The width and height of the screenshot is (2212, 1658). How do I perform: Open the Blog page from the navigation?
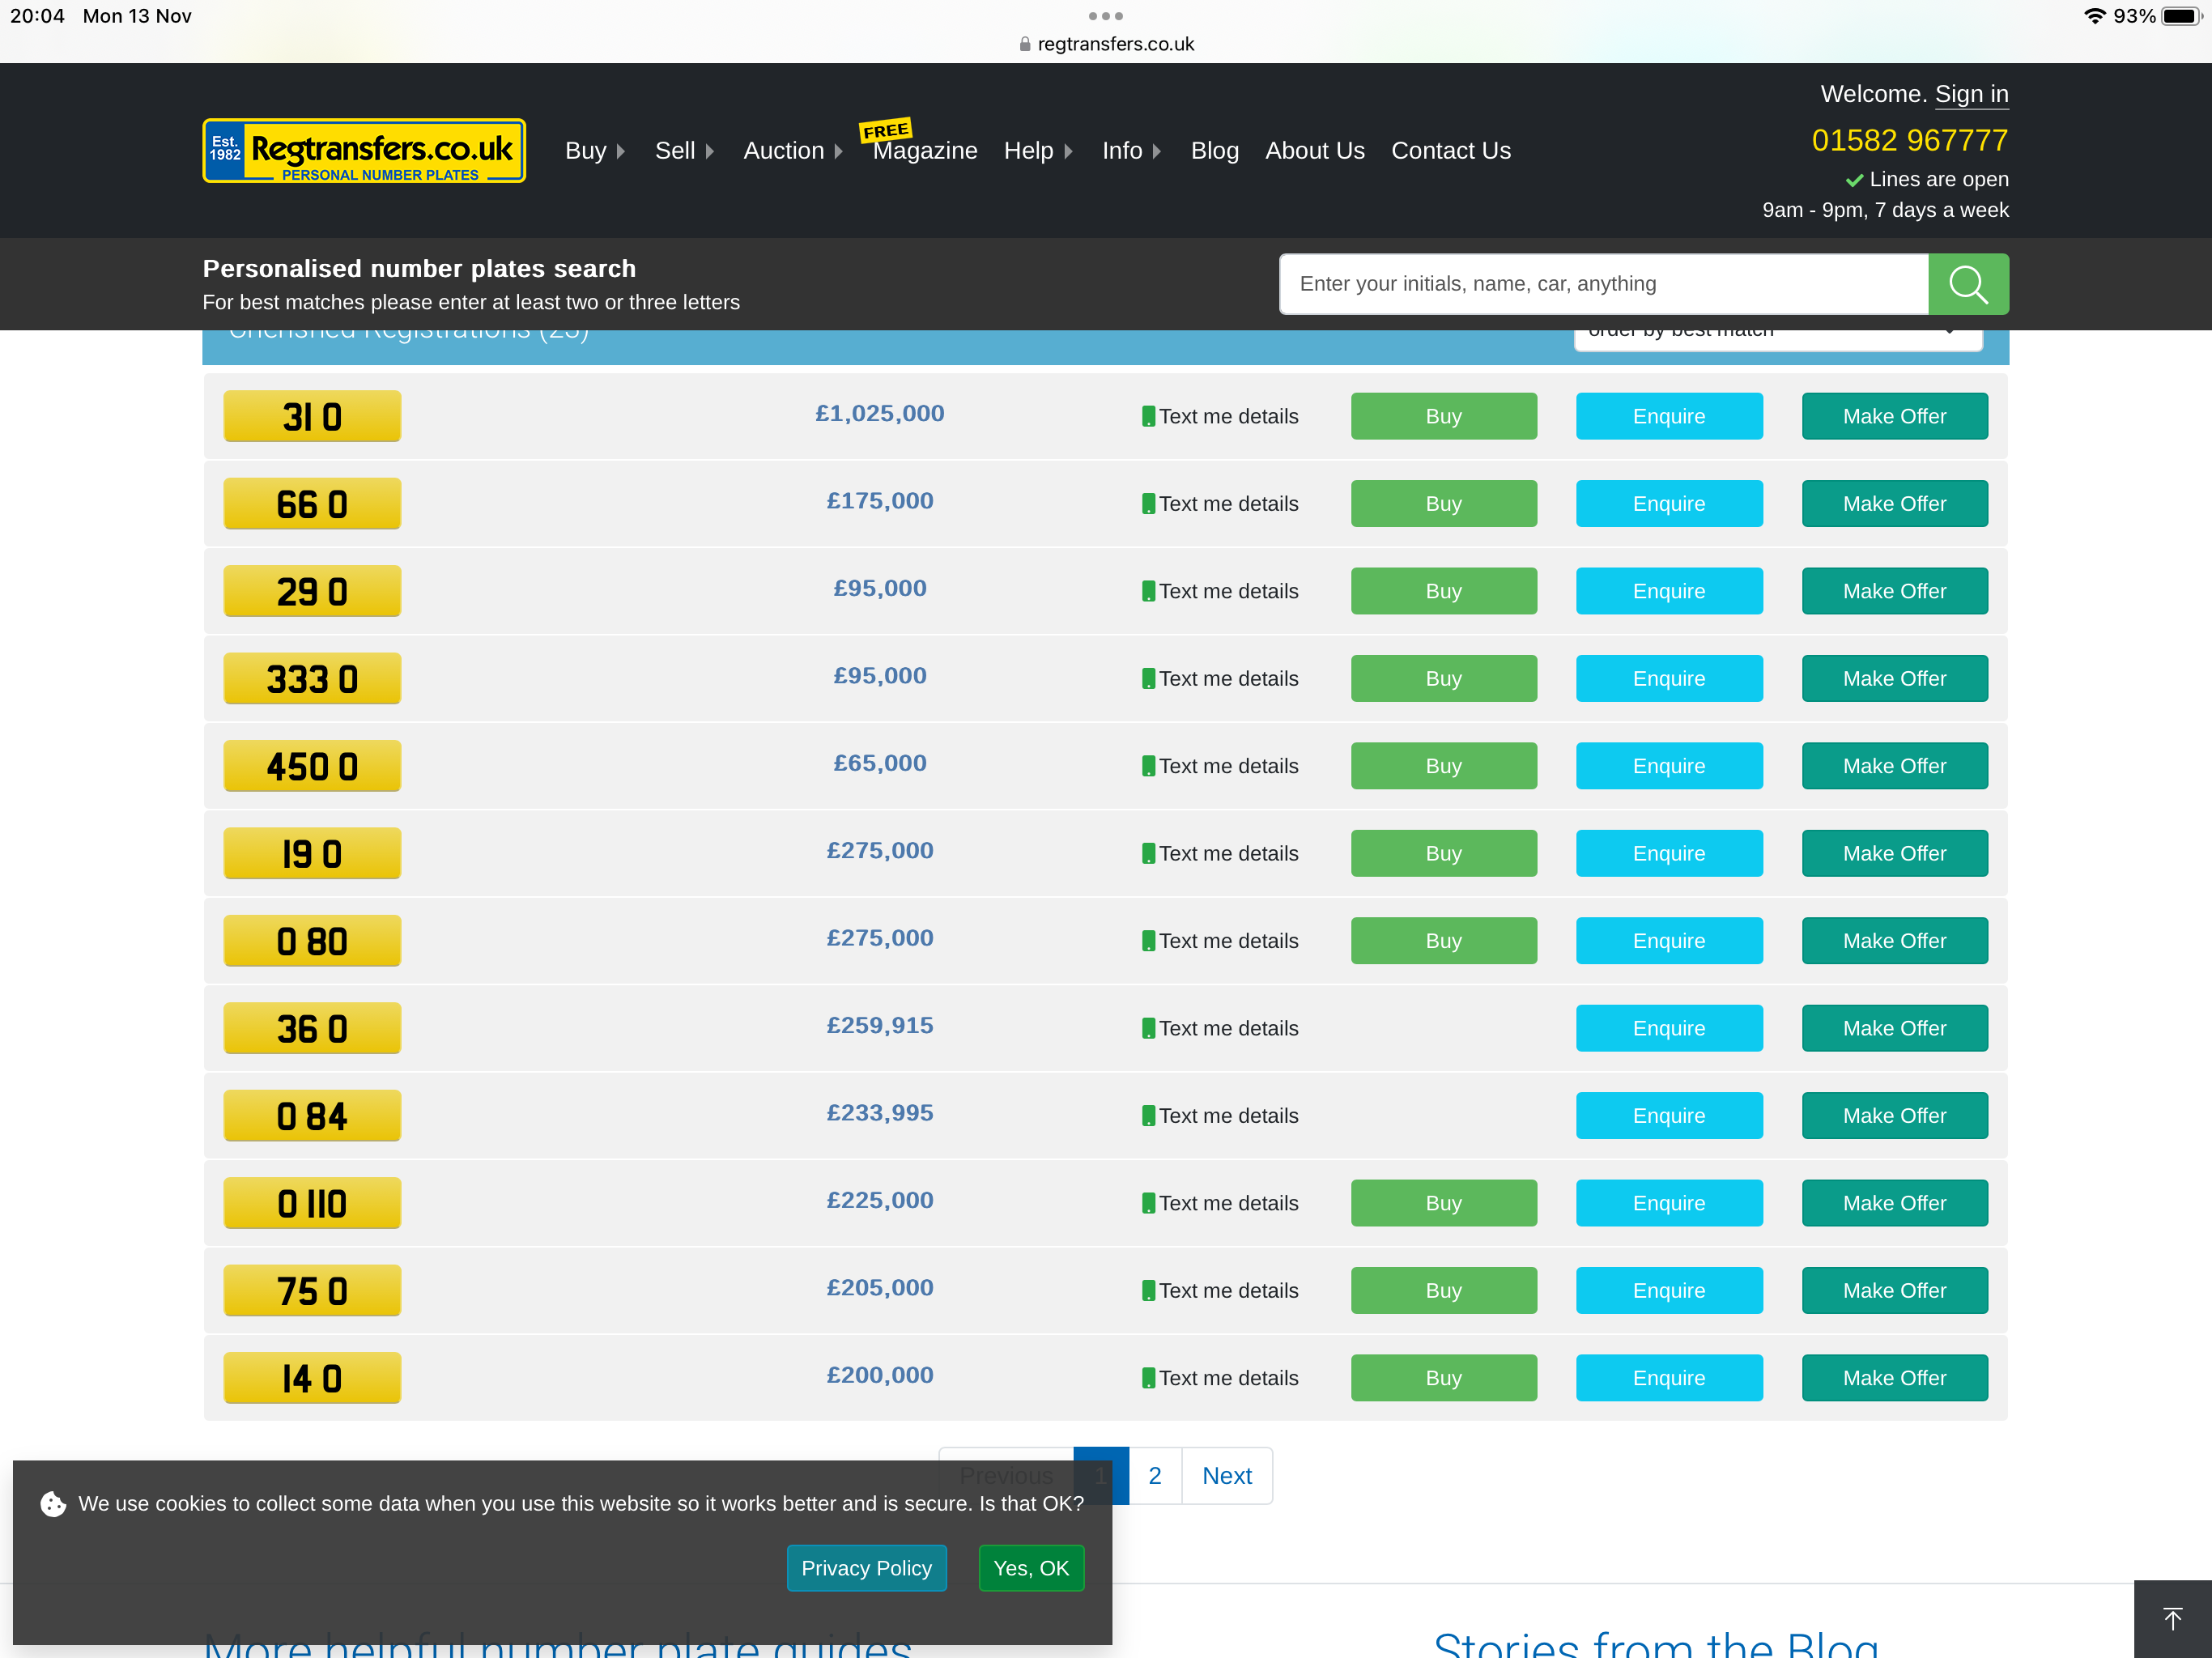point(1214,151)
